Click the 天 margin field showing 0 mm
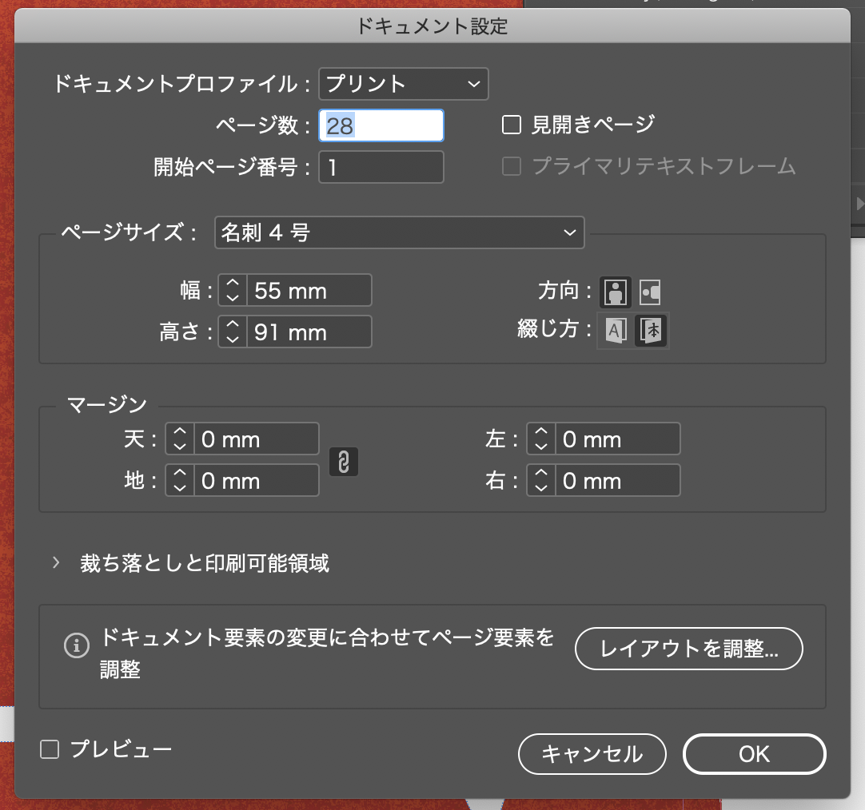Screen dimensions: 865x810 click(257, 439)
